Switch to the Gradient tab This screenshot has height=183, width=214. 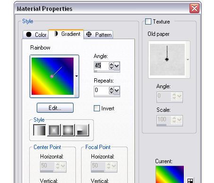(66, 34)
